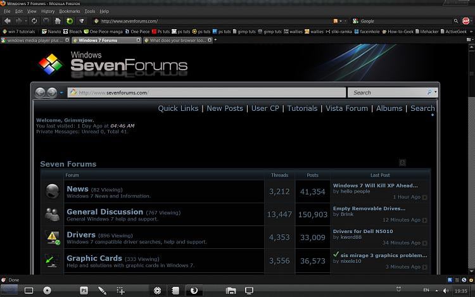Open the Drivers forum

pyautogui.click(x=81, y=235)
